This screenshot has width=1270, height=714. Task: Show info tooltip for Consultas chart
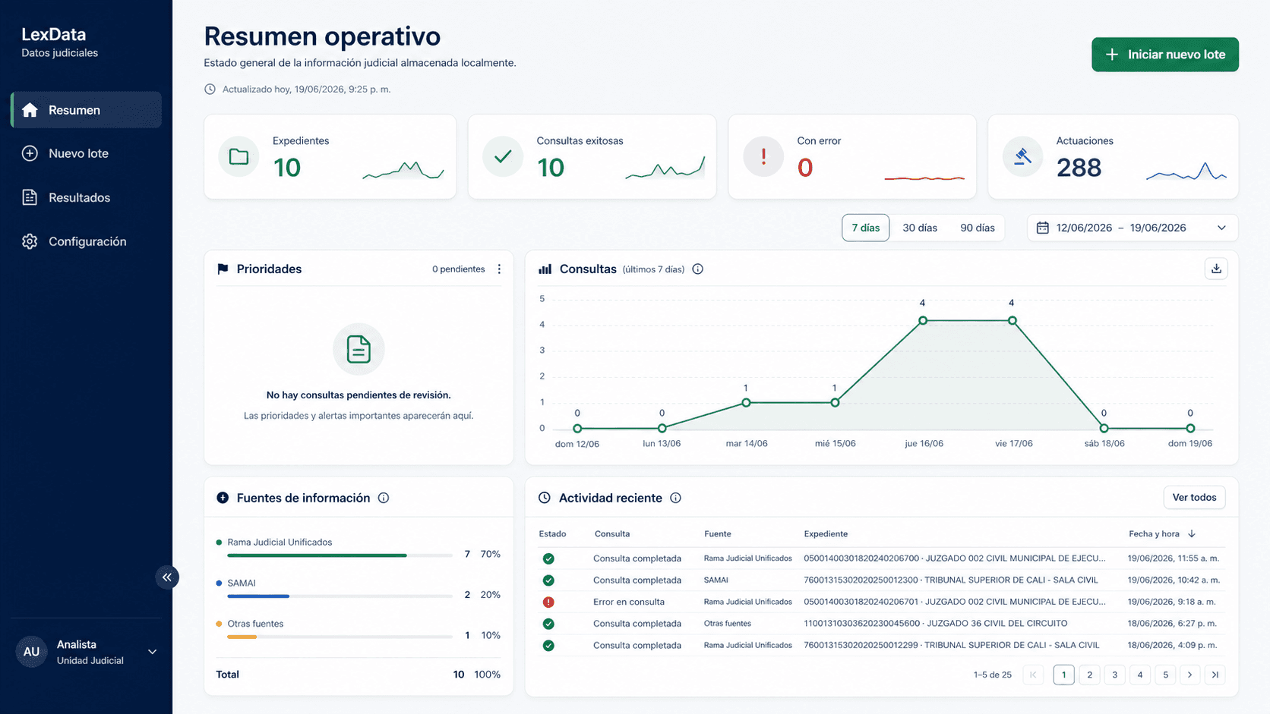698,269
